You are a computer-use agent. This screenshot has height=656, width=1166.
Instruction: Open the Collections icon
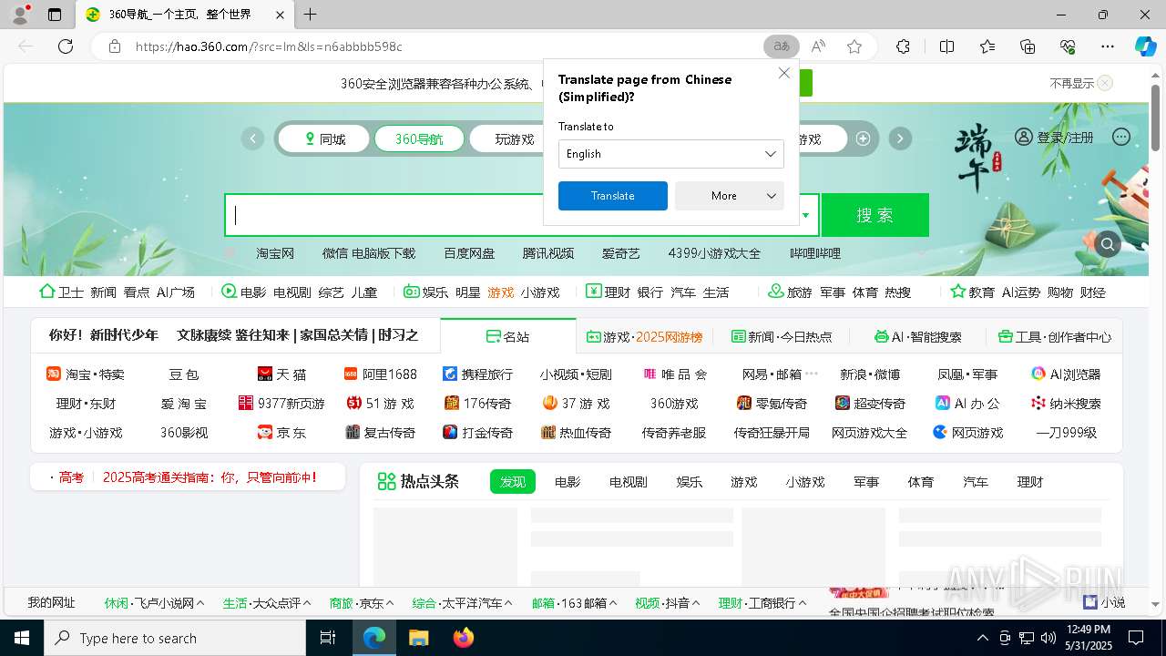[x=1028, y=46]
